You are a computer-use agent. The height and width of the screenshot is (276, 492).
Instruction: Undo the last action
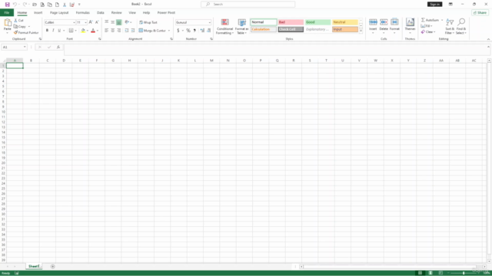click(15, 5)
